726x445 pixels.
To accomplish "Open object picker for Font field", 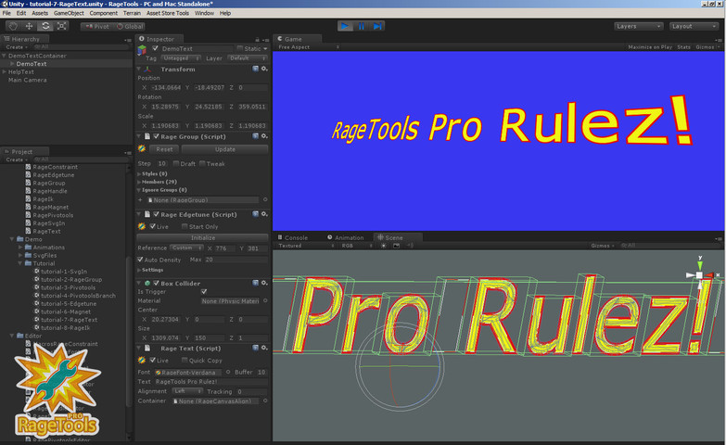I will [x=228, y=372].
